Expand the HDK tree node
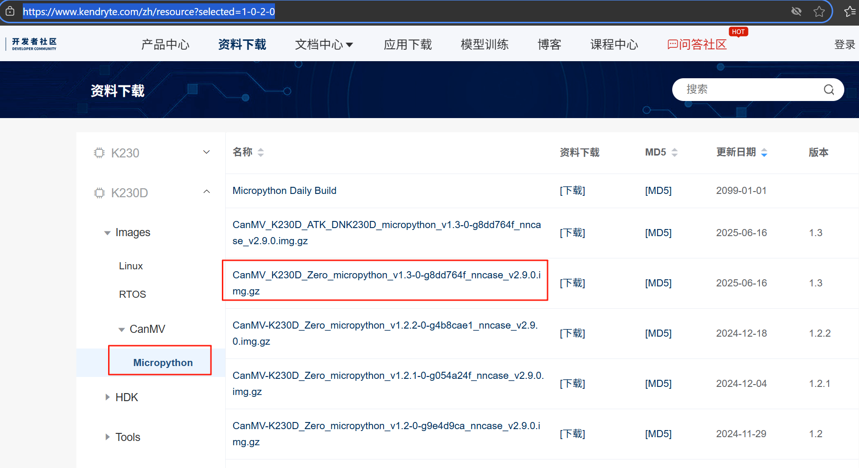The height and width of the screenshot is (468, 859). (x=108, y=397)
